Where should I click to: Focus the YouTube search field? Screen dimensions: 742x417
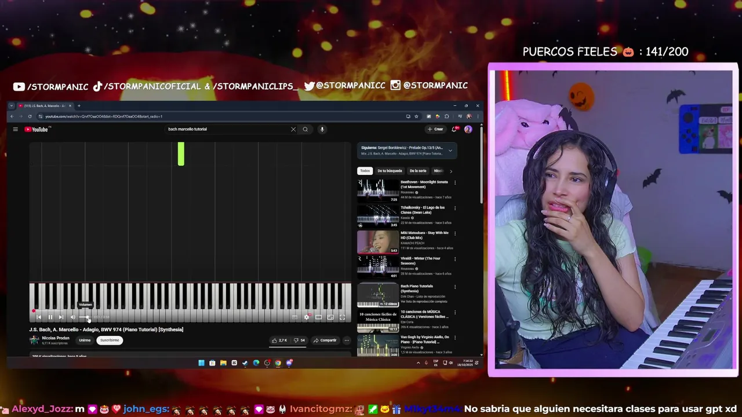point(229,129)
